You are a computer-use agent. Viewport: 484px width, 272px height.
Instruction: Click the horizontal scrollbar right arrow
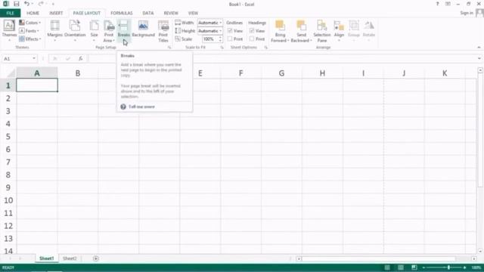(474, 258)
